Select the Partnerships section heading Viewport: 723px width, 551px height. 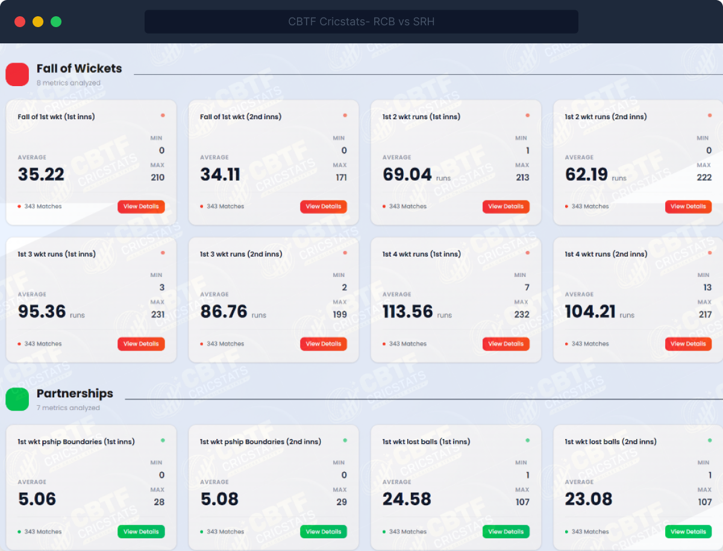coord(75,393)
